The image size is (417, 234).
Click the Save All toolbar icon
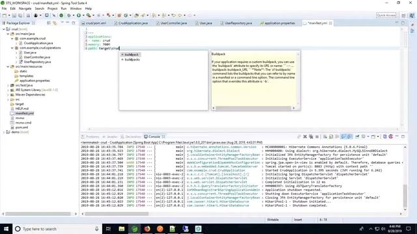tap(20, 16)
